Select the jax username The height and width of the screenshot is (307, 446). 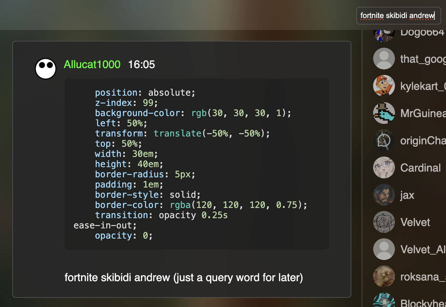[x=407, y=195]
